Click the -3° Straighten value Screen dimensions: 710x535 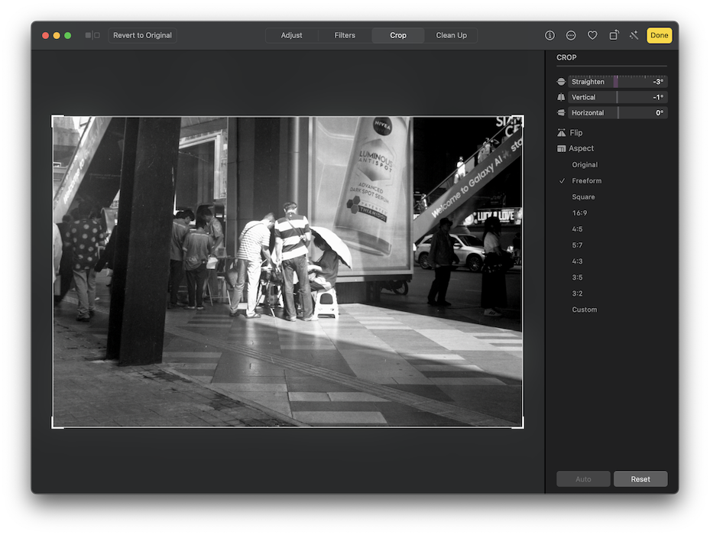click(x=658, y=82)
